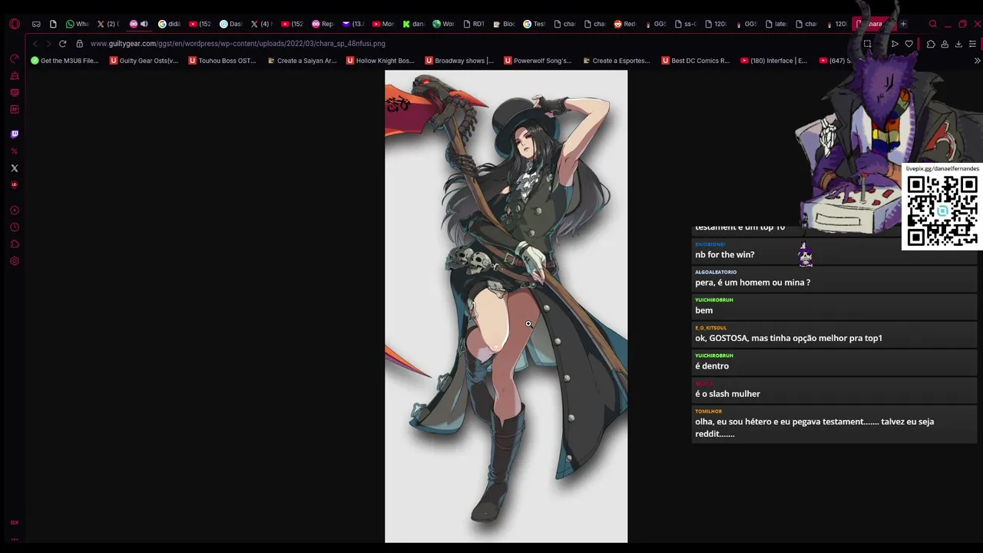983x553 pixels.
Task: Open the profile account icon
Action: click(x=945, y=44)
